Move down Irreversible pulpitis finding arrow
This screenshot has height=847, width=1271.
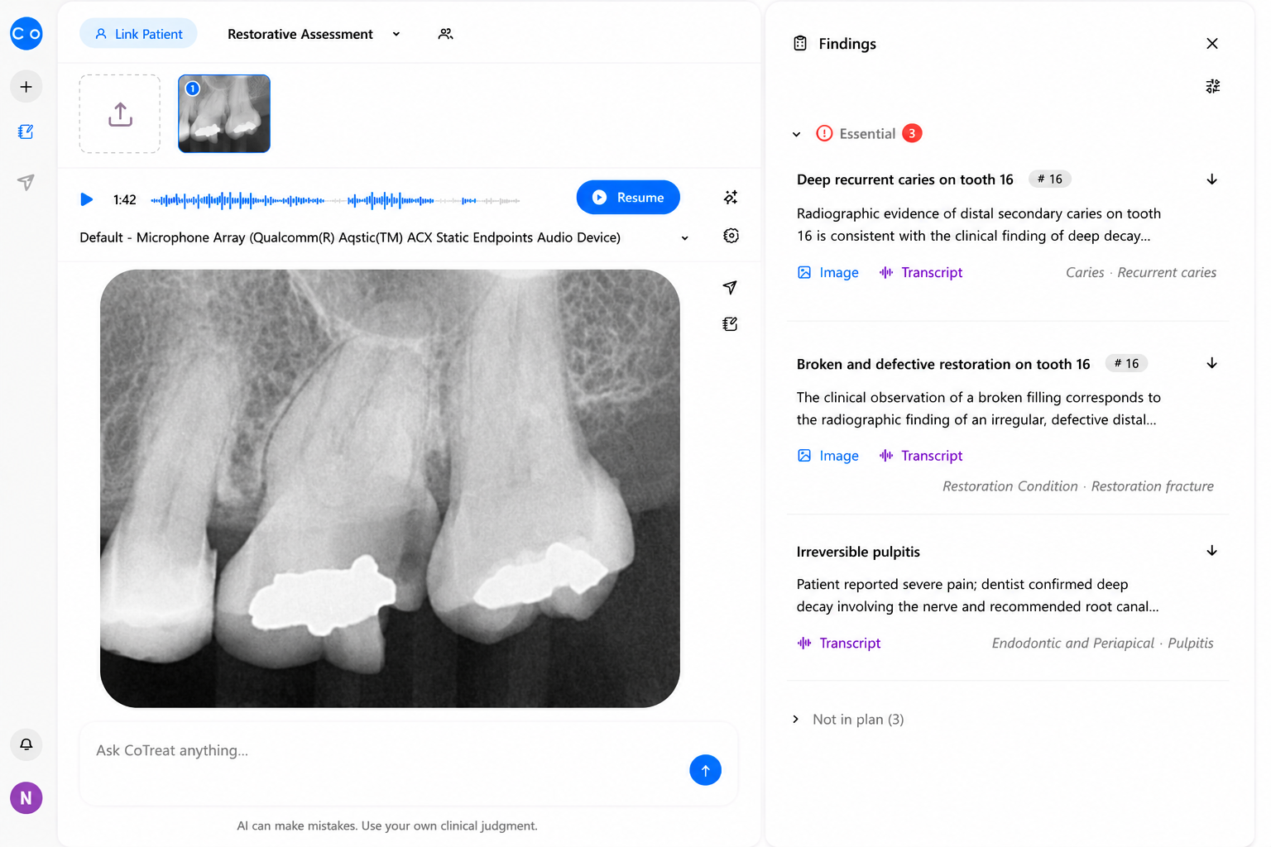coord(1211,551)
